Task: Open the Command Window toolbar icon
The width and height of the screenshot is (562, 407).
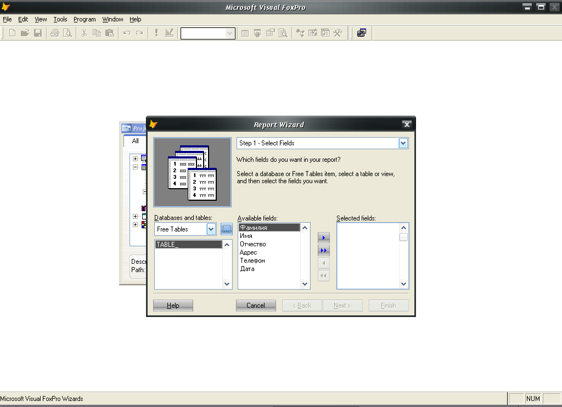Action: point(245,33)
